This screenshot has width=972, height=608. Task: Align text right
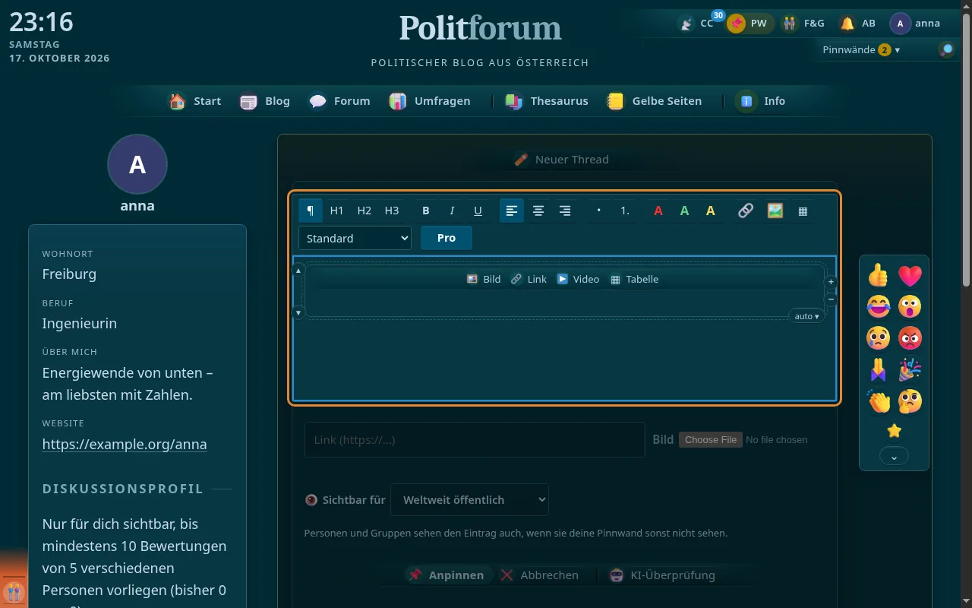pyautogui.click(x=565, y=211)
